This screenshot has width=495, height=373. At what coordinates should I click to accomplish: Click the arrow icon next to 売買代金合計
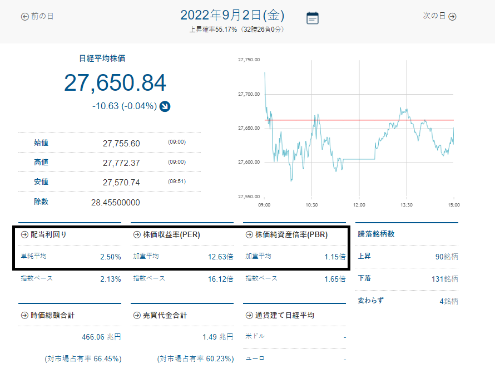pyautogui.click(x=137, y=315)
